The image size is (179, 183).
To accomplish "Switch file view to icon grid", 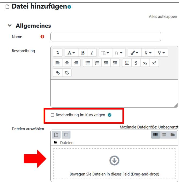I will tap(155, 135).
